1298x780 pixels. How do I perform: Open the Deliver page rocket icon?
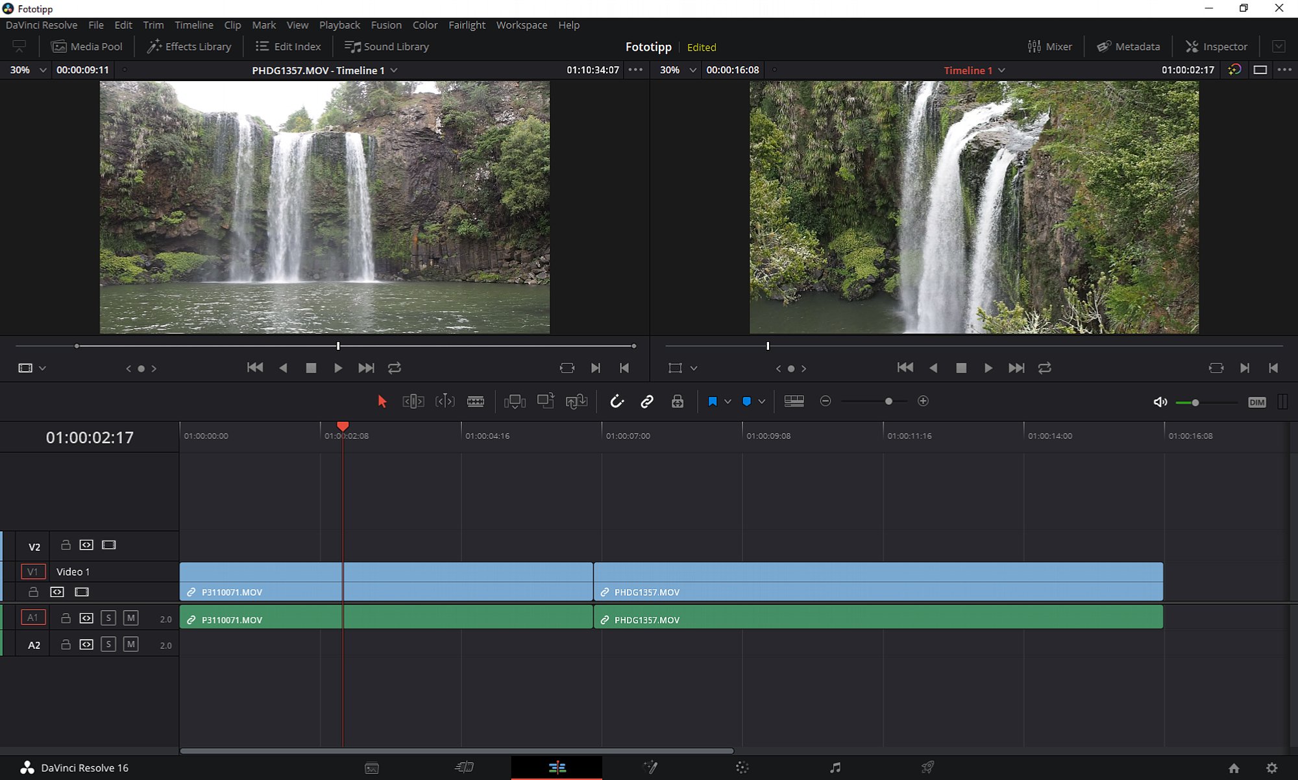click(927, 768)
